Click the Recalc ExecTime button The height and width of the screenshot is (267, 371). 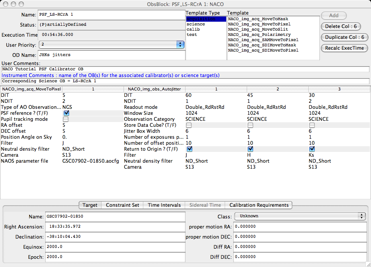point(344,48)
